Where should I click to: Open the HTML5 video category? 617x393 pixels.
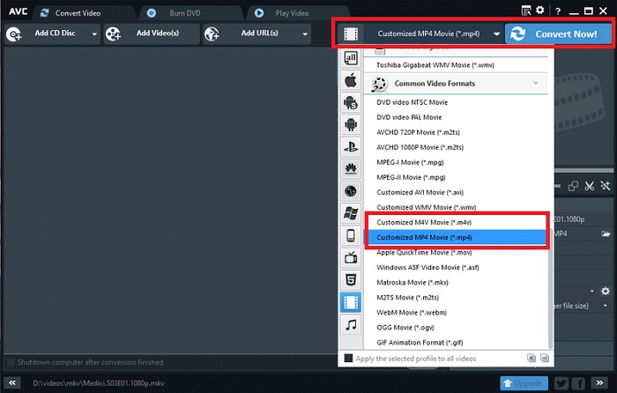351,280
